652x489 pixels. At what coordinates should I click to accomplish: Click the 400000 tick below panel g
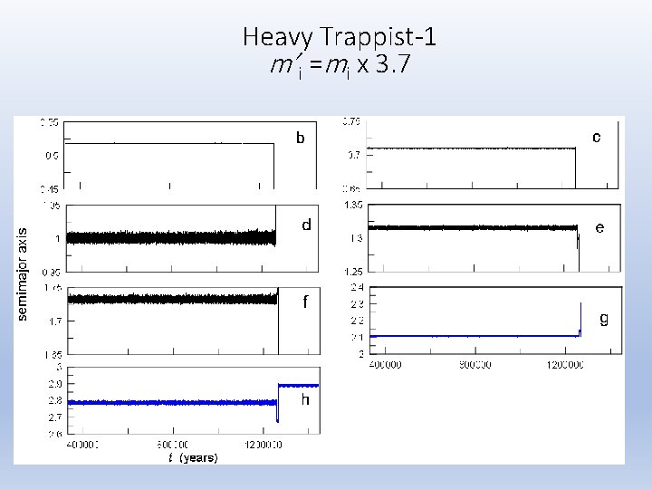[x=385, y=365]
